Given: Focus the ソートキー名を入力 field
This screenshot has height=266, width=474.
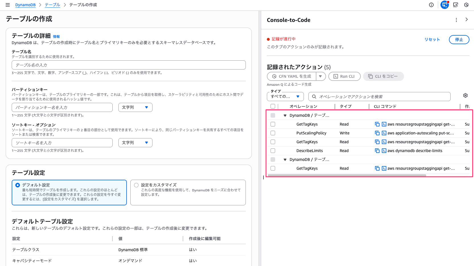Looking at the screenshot, I should point(62,143).
